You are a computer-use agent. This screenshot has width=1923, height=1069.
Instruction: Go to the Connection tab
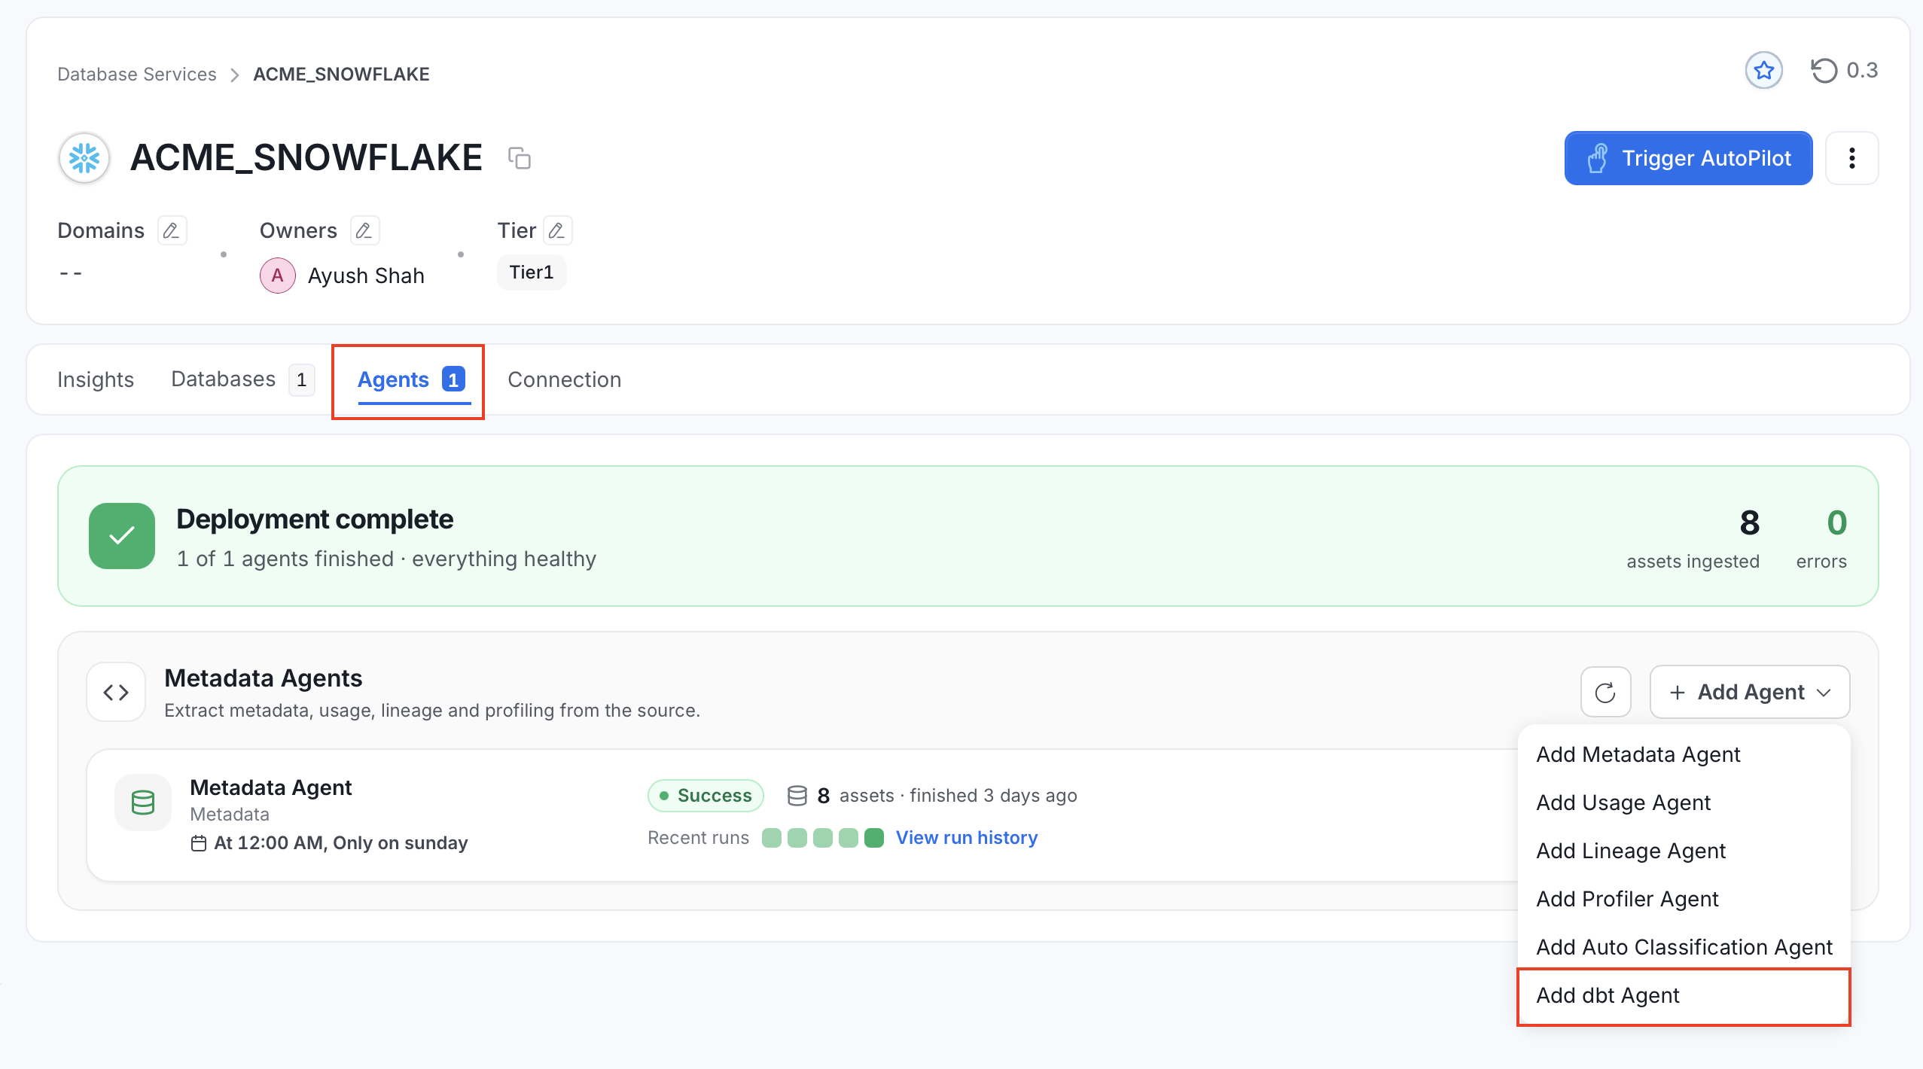point(565,379)
